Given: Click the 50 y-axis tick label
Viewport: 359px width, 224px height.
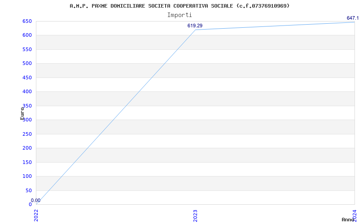Looking at the screenshot, I should click(x=29, y=190).
